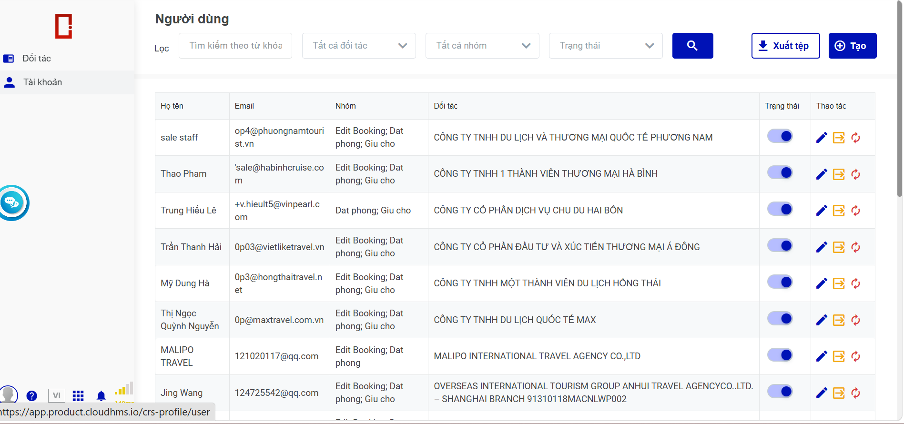Screen dimensions: 904x424
Task: Disable status switch for Trung Hiếu Lê
Action: pyautogui.click(x=780, y=209)
